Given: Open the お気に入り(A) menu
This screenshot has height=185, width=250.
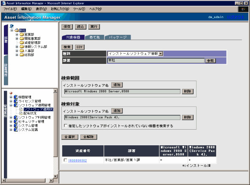Looking at the screenshot, I should click(60, 9).
